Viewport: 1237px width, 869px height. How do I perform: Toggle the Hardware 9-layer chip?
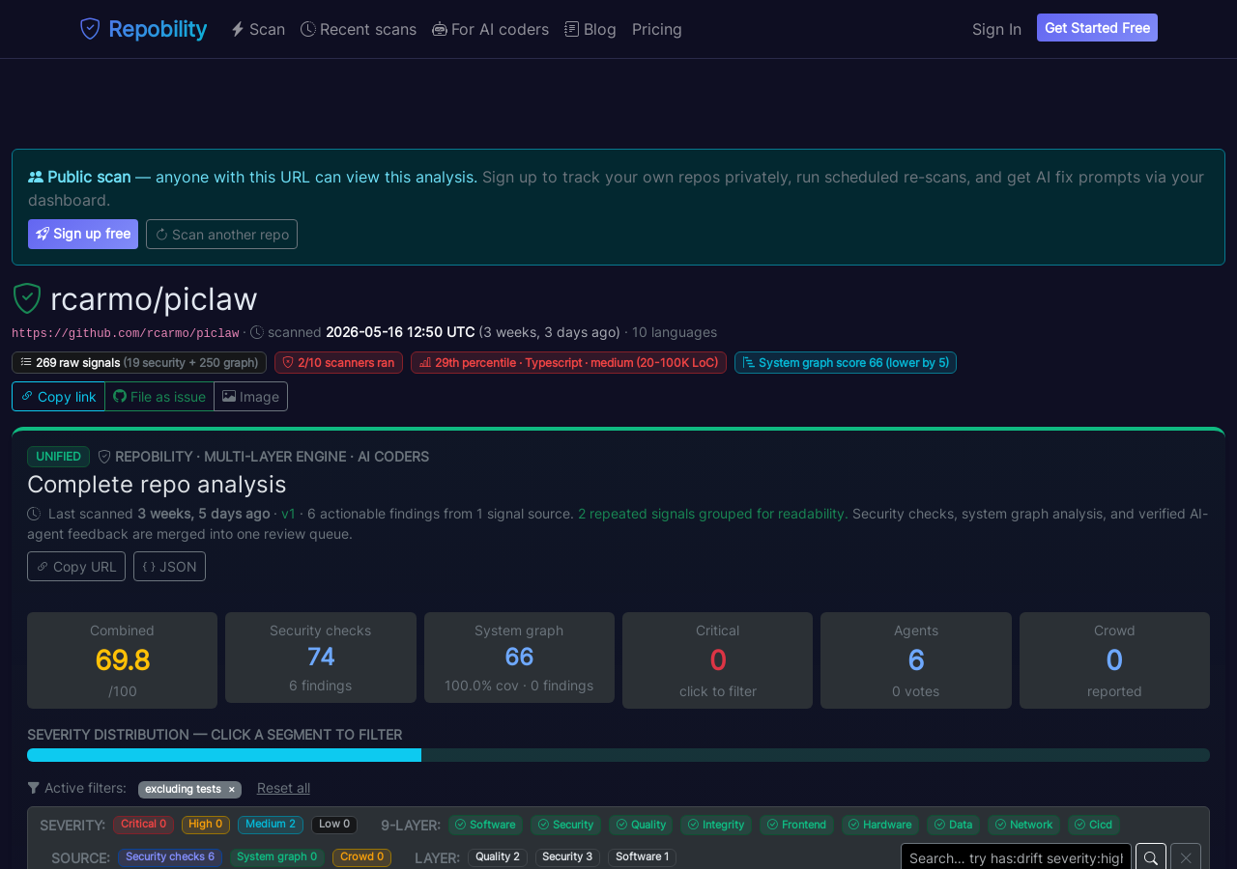[x=880, y=825]
